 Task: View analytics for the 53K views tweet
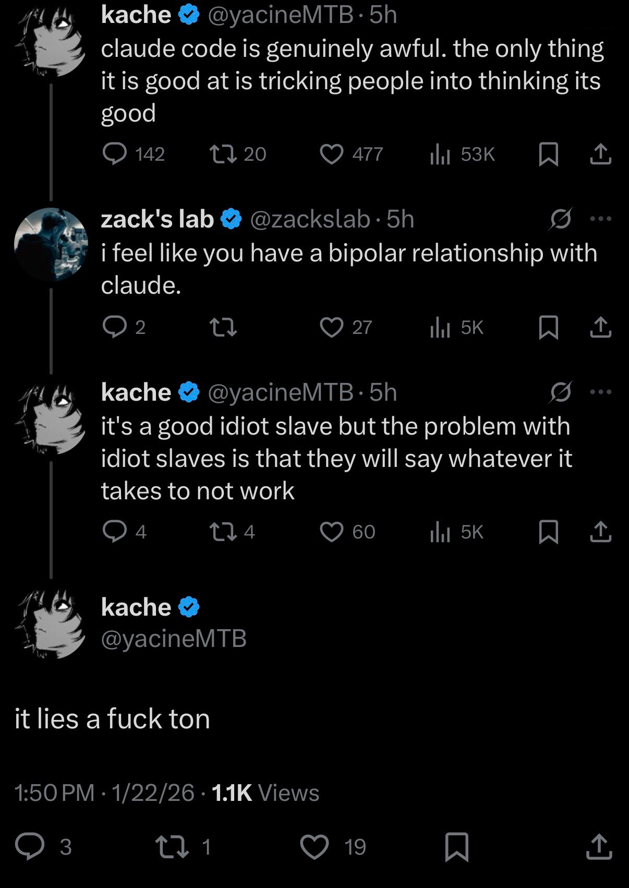click(x=440, y=154)
